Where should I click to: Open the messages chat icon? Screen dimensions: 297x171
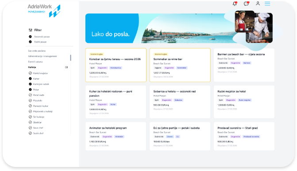pos(246,4)
